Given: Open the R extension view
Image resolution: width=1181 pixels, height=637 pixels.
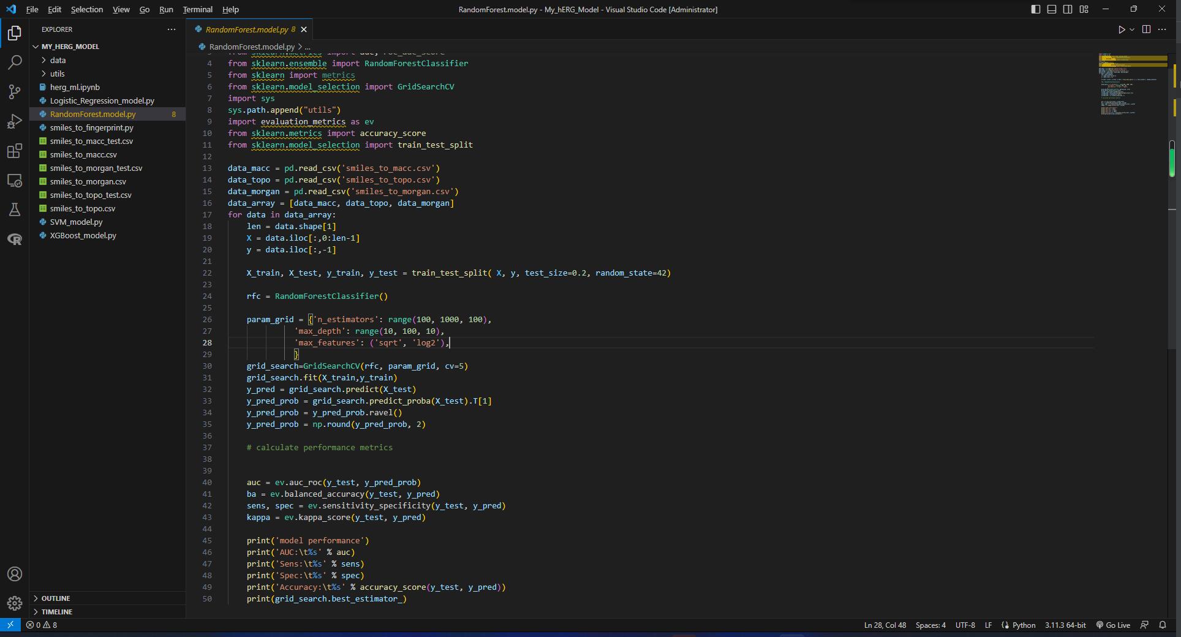Looking at the screenshot, I should (15, 239).
